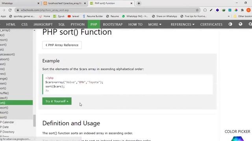
Task: Open PHP Date in the sidebar
Action: point(16,127)
